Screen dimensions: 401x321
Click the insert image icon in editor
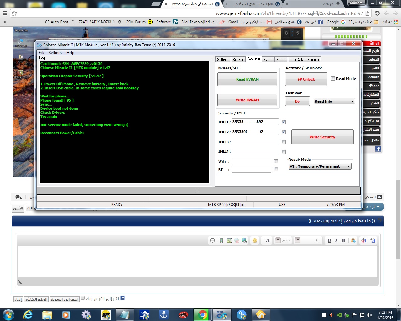click(x=229, y=240)
